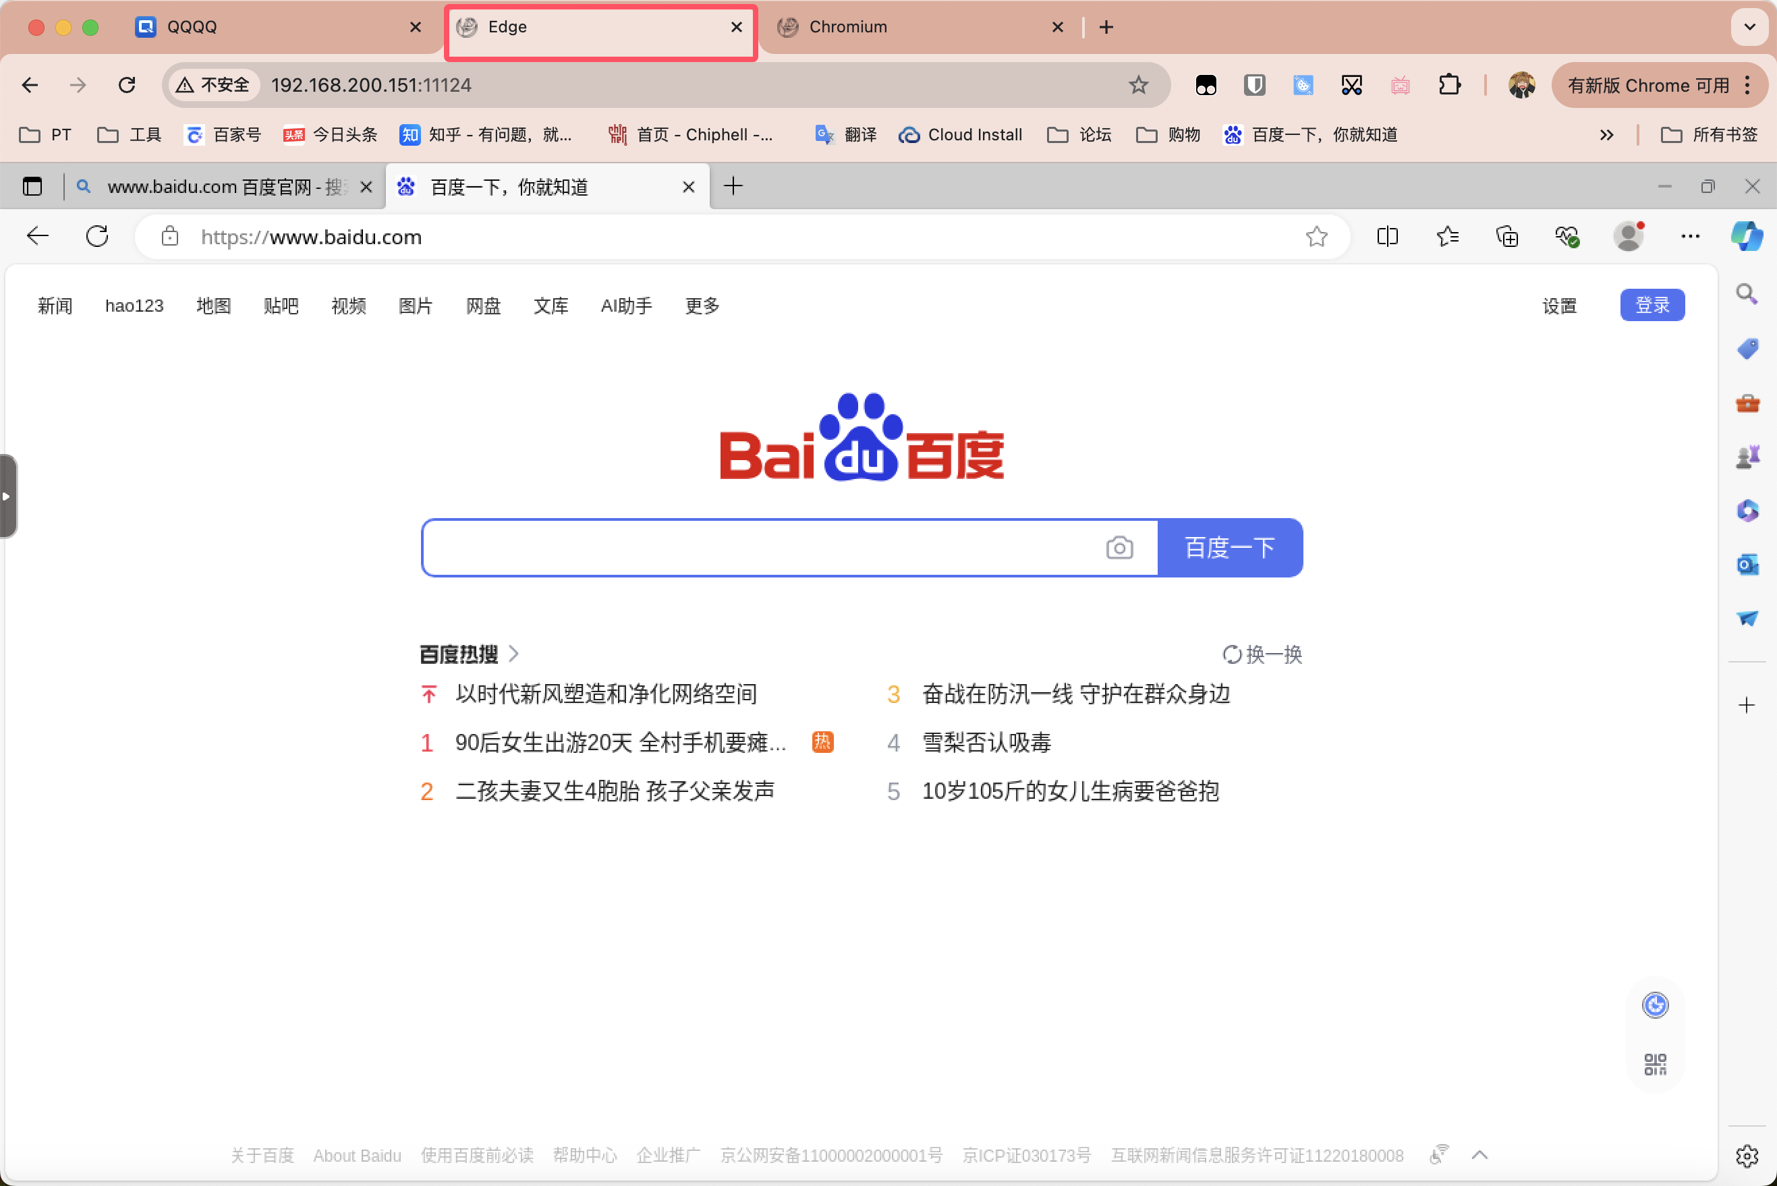Viewport: 1777px width, 1186px height.
Task: Open Edge sidebar tools briefcase icon
Action: 1747,403
